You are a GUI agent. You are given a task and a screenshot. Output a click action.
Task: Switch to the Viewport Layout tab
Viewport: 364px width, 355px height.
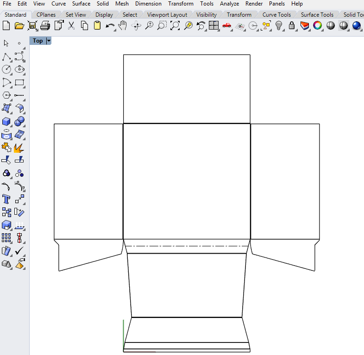coord(167,15)
